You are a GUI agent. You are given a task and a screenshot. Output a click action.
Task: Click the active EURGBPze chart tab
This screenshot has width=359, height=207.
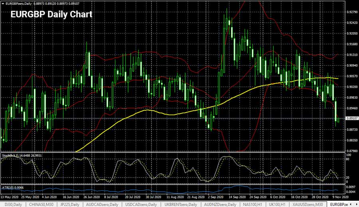[339, 205]
